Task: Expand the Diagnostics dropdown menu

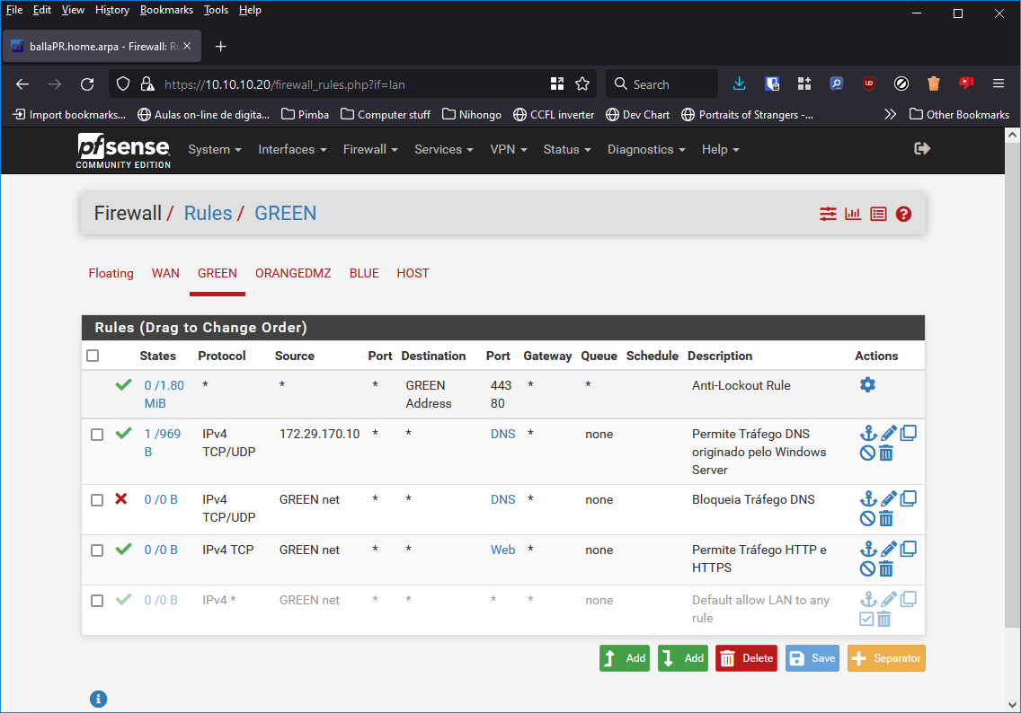Action: tap(646, 149)
